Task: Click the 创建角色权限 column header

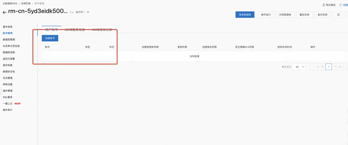Action: (209, 47)
